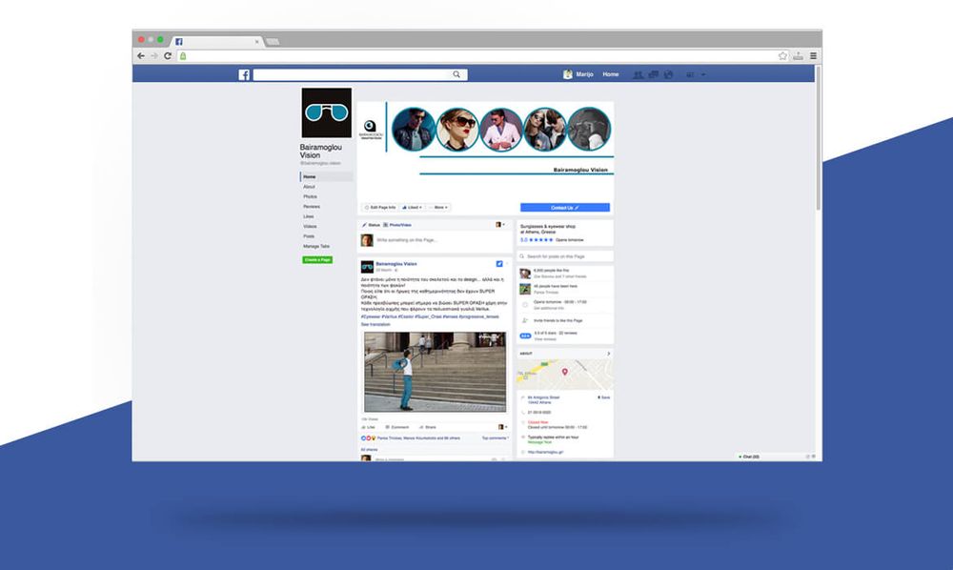
Task: Open About in the page sidebar
Action: click(x=310, y=187)
